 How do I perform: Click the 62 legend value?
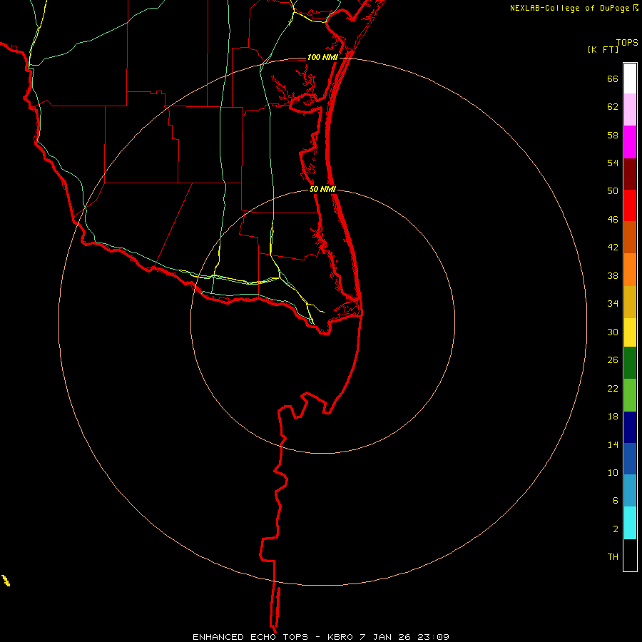(613, 107)
